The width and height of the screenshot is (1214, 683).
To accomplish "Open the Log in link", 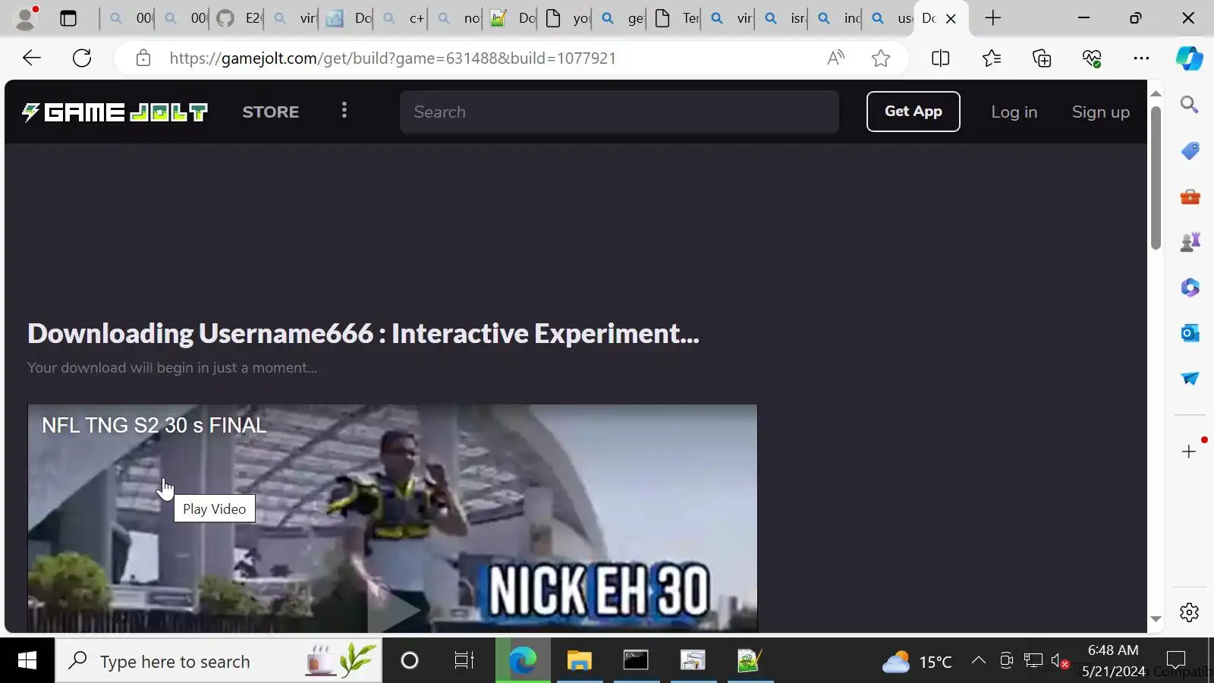I will 1014,112.
